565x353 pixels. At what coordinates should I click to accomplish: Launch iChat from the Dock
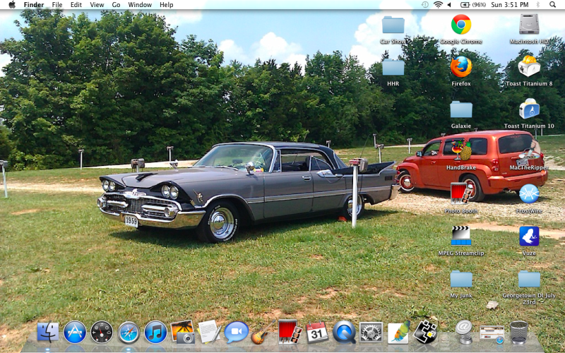coord(237,332)
